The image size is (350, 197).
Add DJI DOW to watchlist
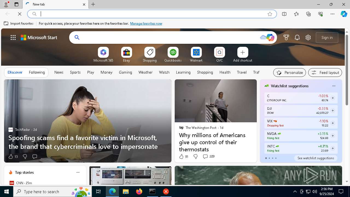[332, 111]
